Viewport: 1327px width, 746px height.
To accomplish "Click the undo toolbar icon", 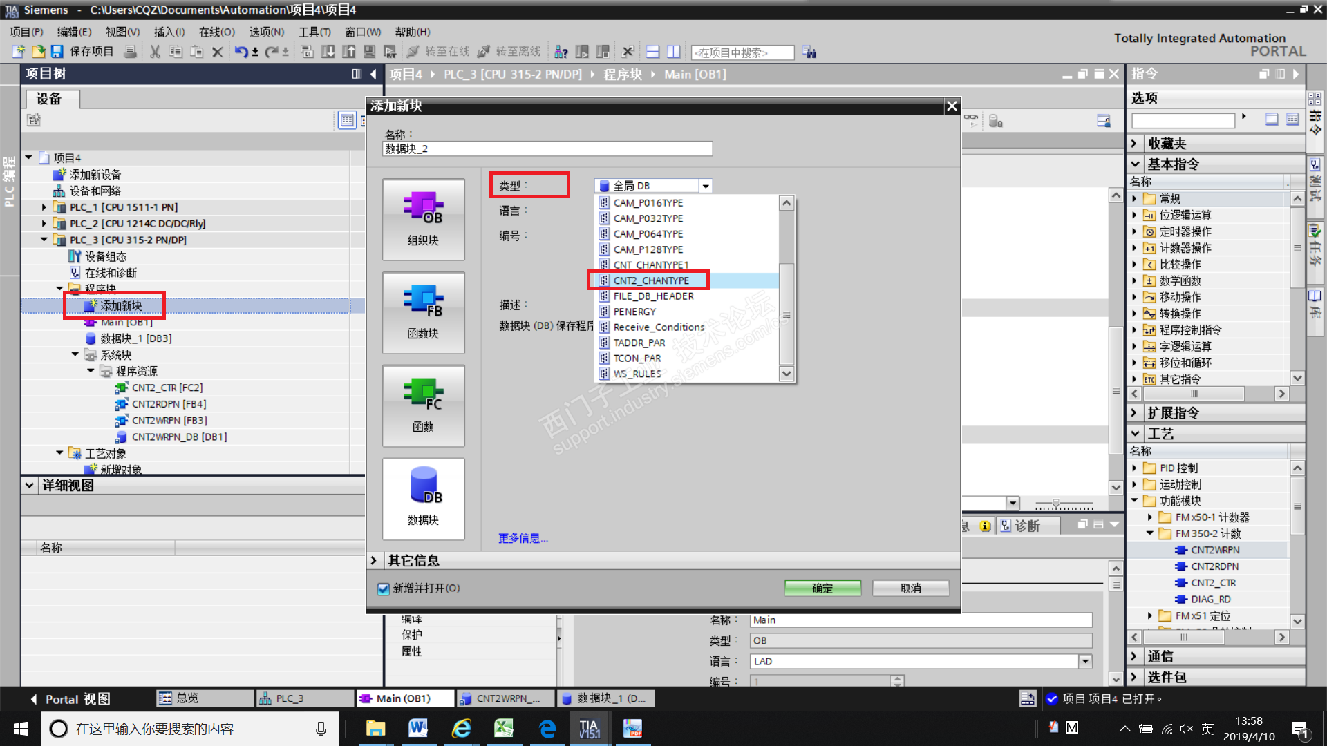I will click(241, 52).
